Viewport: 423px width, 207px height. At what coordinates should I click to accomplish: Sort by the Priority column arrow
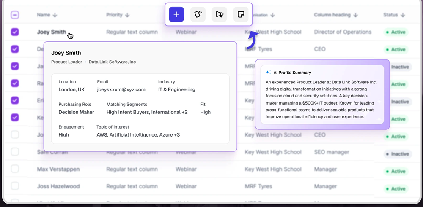(127, 15)
